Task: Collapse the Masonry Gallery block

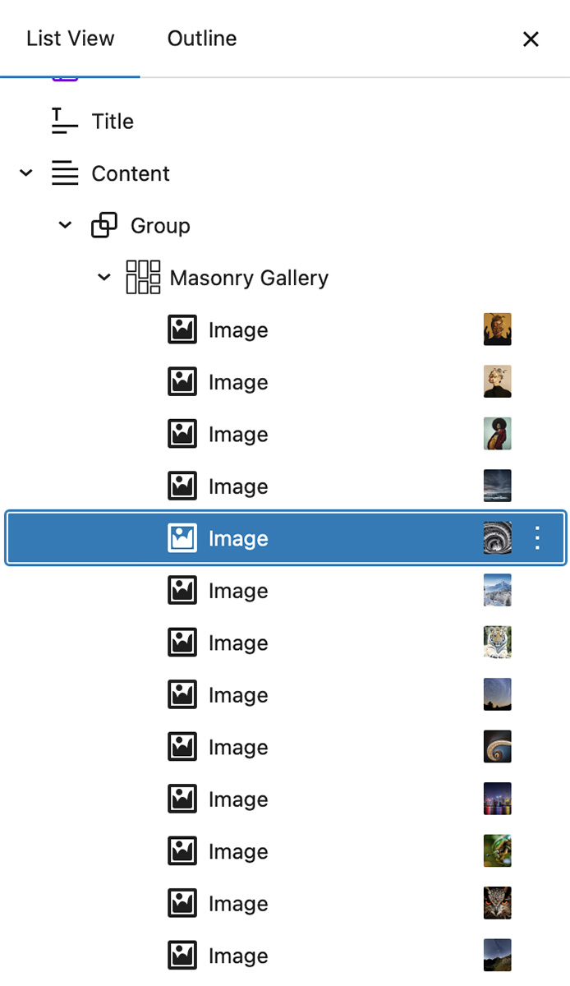Action: pyautogui.click(x=103, y=278)
